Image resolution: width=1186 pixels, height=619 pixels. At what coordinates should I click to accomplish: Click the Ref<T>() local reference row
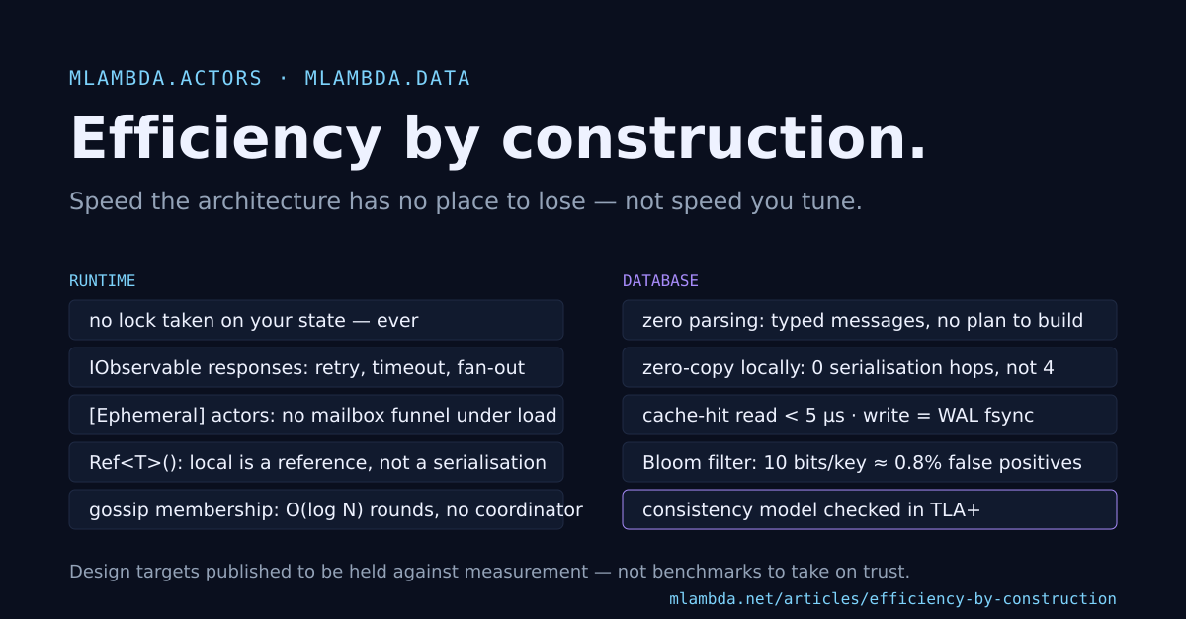316,462
